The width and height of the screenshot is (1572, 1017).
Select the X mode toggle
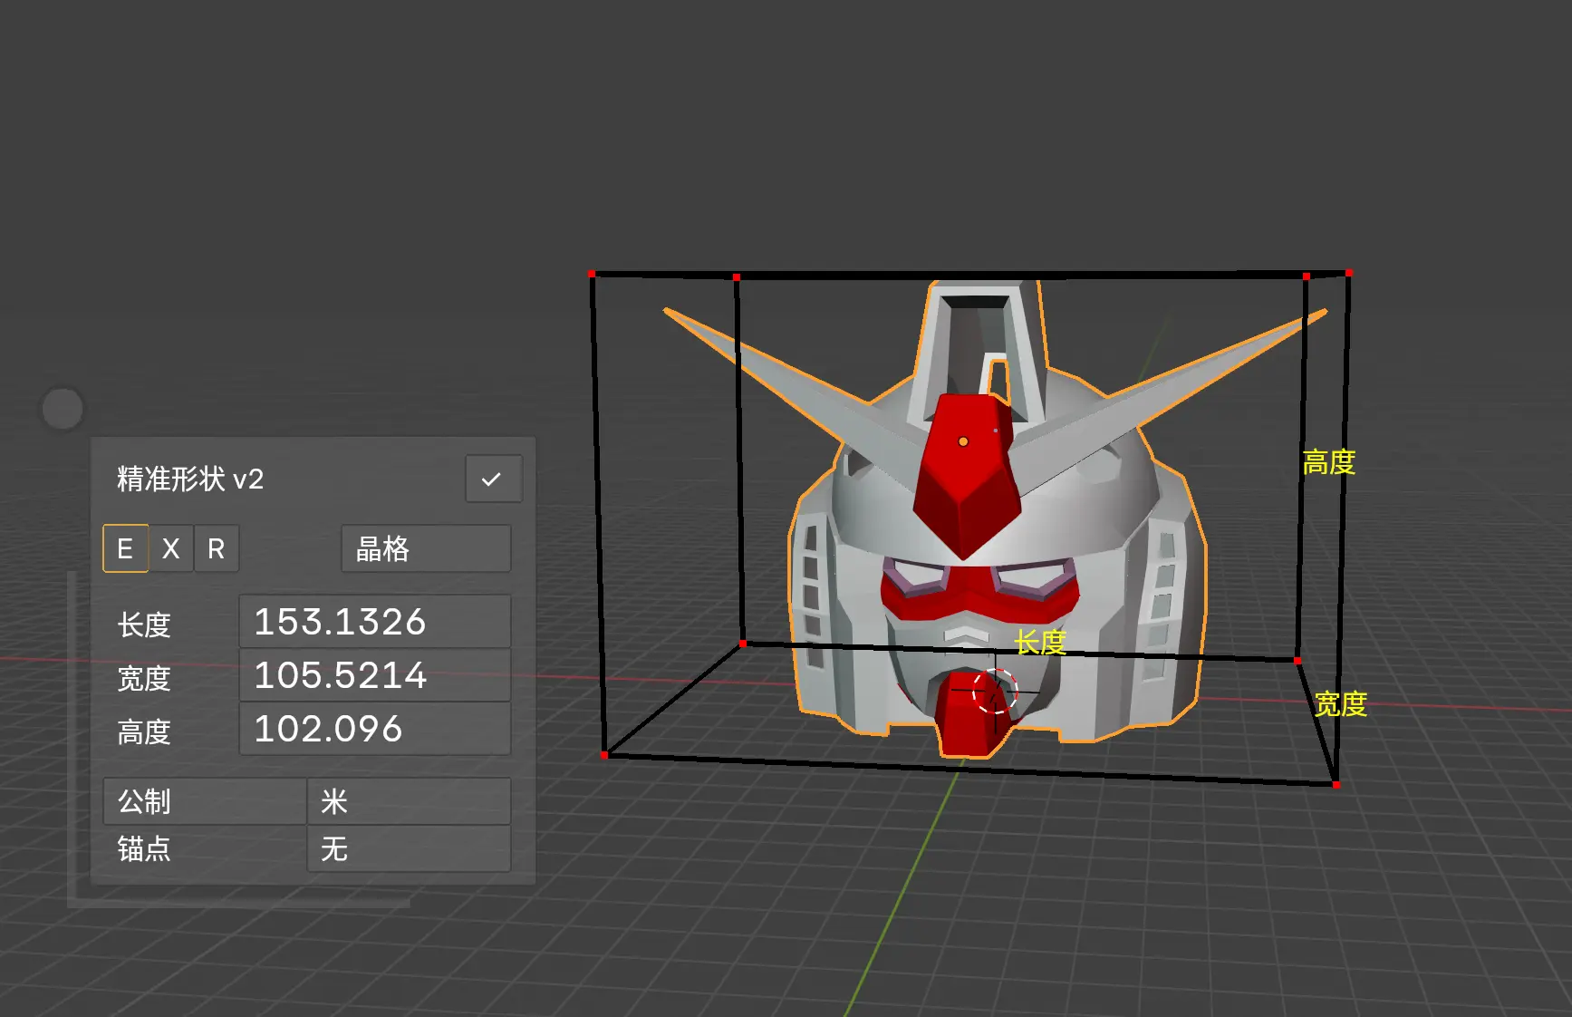click(x=170, y=548)
